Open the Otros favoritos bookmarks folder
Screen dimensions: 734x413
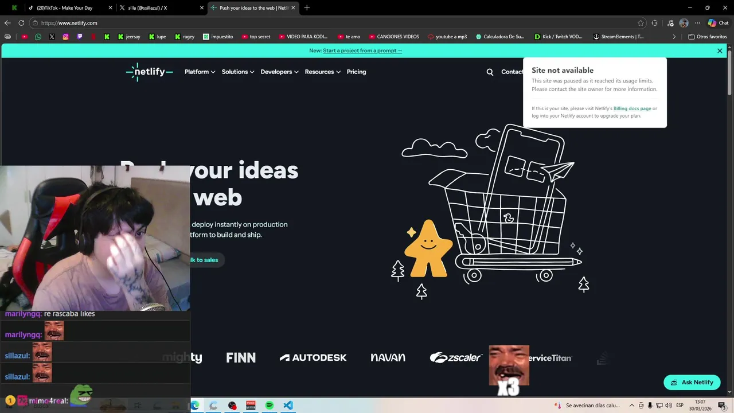click(x=708, y=37)
